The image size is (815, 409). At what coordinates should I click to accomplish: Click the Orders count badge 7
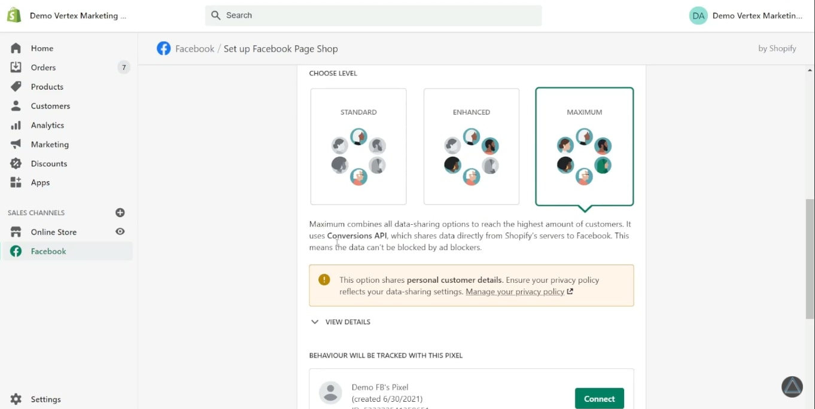(x=124, y=68)
